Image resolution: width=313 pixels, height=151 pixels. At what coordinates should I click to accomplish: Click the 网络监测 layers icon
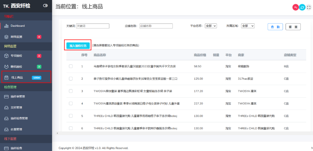tap(6, 37)
